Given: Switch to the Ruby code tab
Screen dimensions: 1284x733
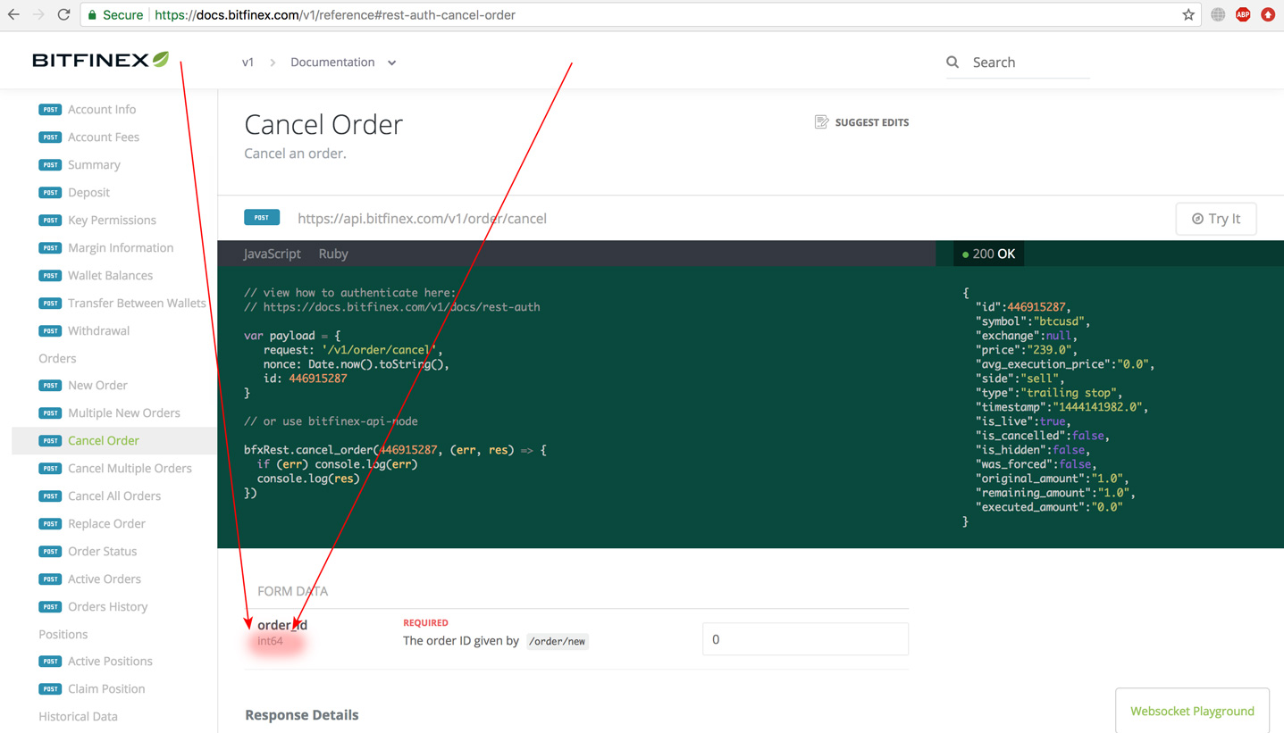Looking at the screenshot, I should (x=332, y=254).
